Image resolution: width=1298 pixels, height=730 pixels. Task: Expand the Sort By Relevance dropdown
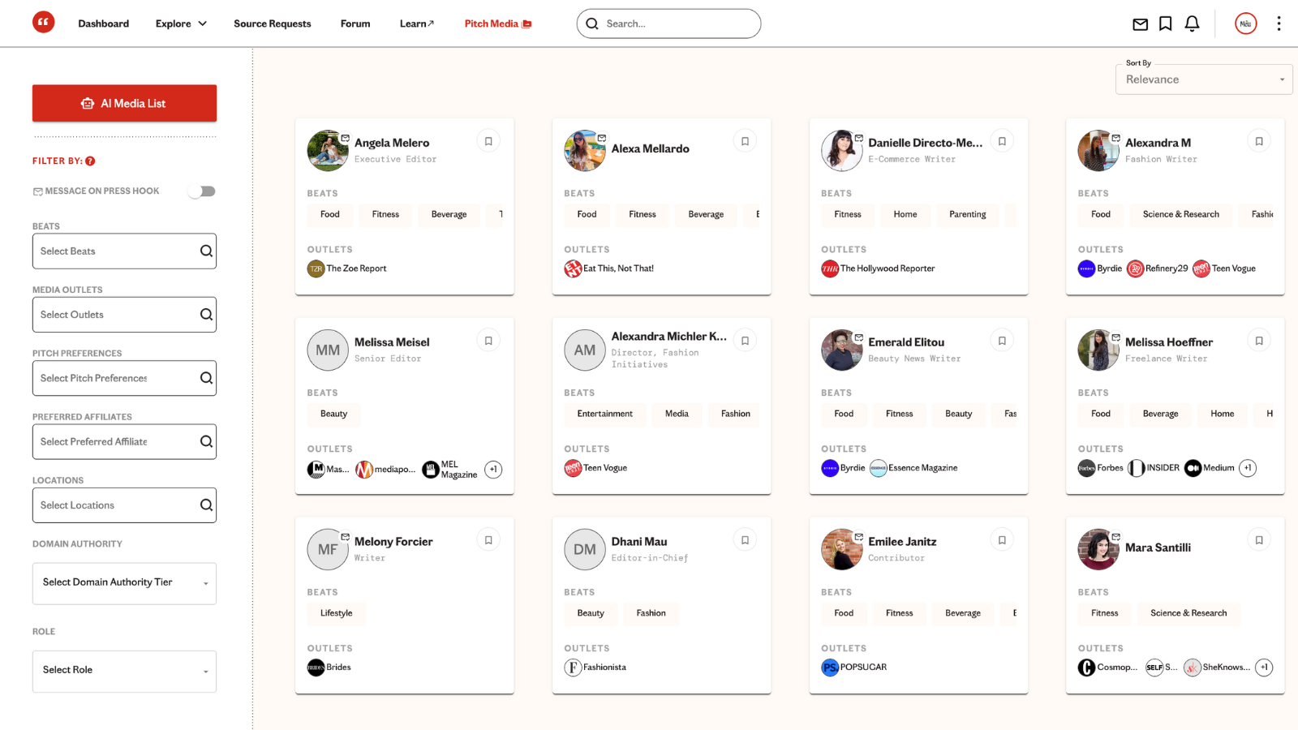pyautogui.click(x=1204, y=79)
